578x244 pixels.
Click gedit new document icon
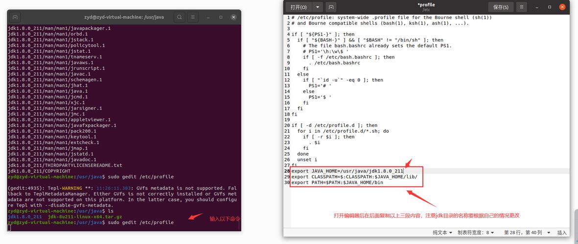pos(331,7)
